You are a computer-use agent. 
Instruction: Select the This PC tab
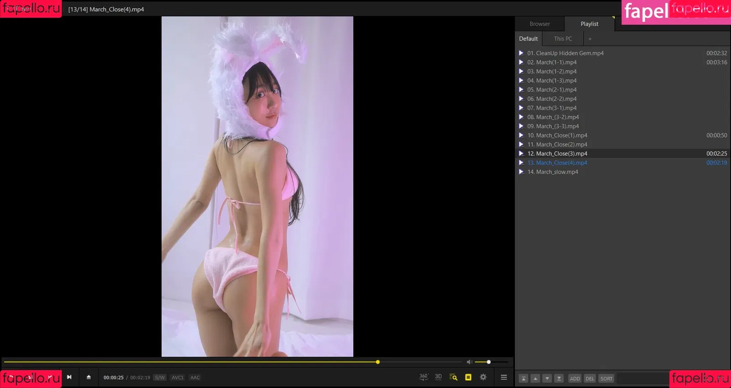(x=563, y=39)
